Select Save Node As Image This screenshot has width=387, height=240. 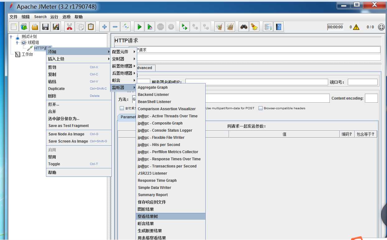pyautogui.click(x=79, y=134)
